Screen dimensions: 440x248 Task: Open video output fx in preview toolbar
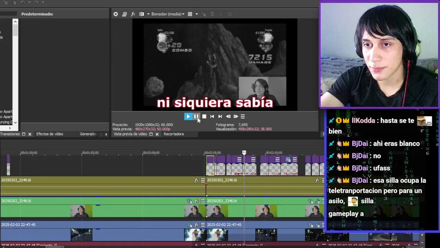(133, 14)
